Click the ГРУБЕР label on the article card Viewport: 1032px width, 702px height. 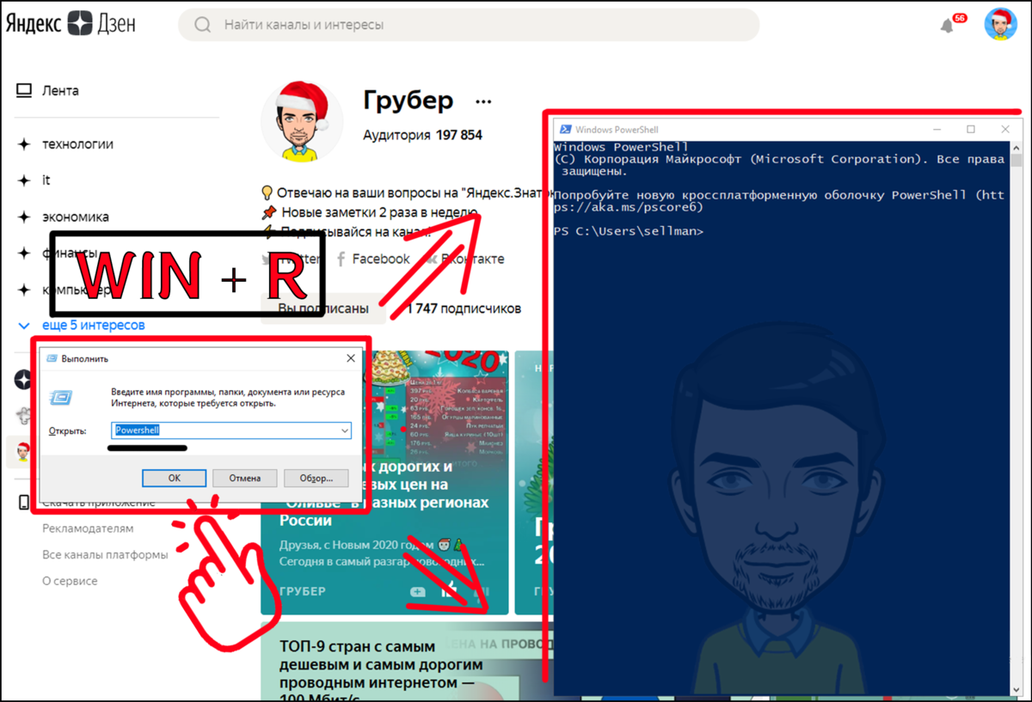point(303,592)
